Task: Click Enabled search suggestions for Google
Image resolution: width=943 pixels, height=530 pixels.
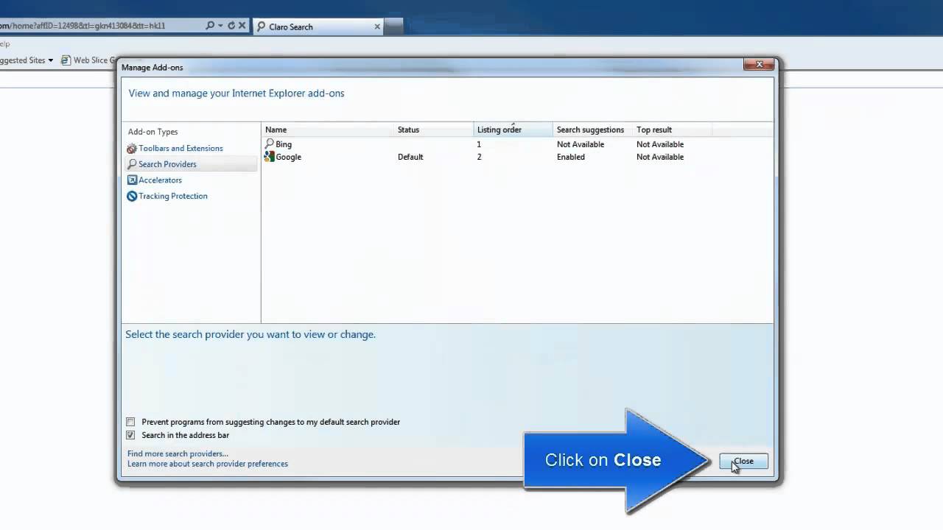Action: 571,157
